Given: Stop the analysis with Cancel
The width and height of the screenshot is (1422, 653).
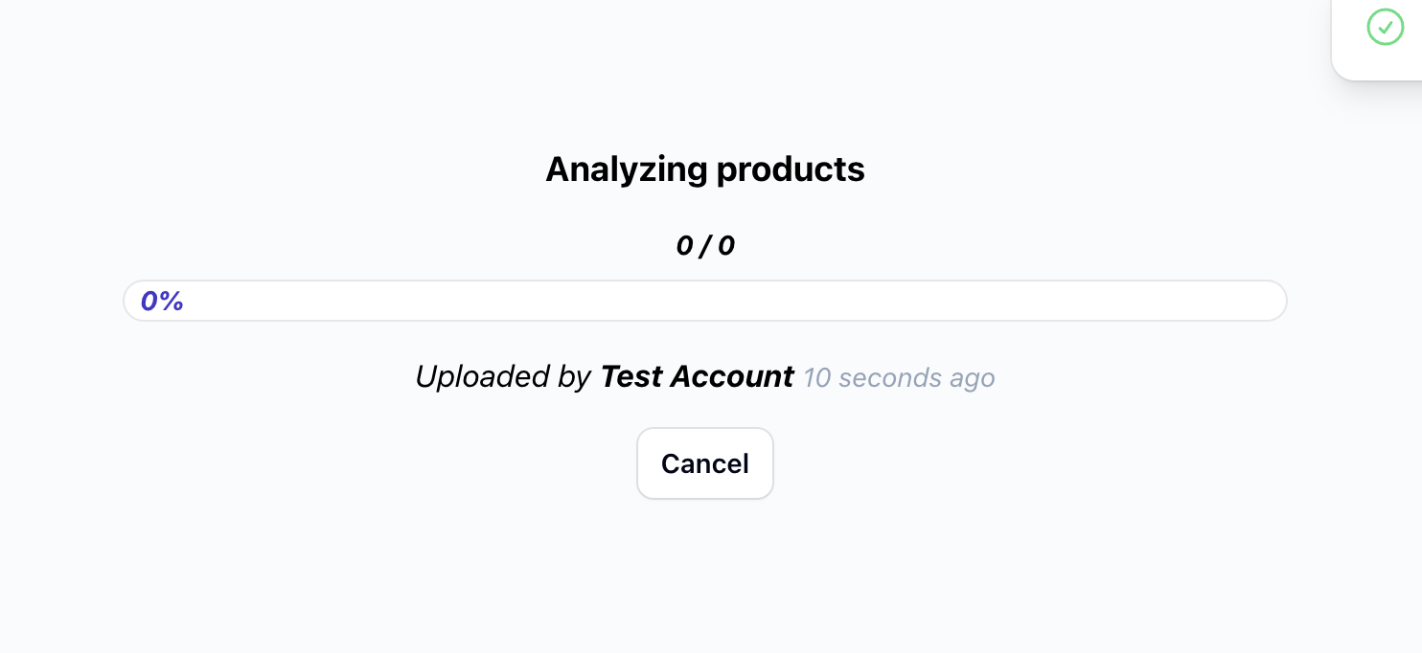Looking at the screenshot, I should (x=705, y=463).
